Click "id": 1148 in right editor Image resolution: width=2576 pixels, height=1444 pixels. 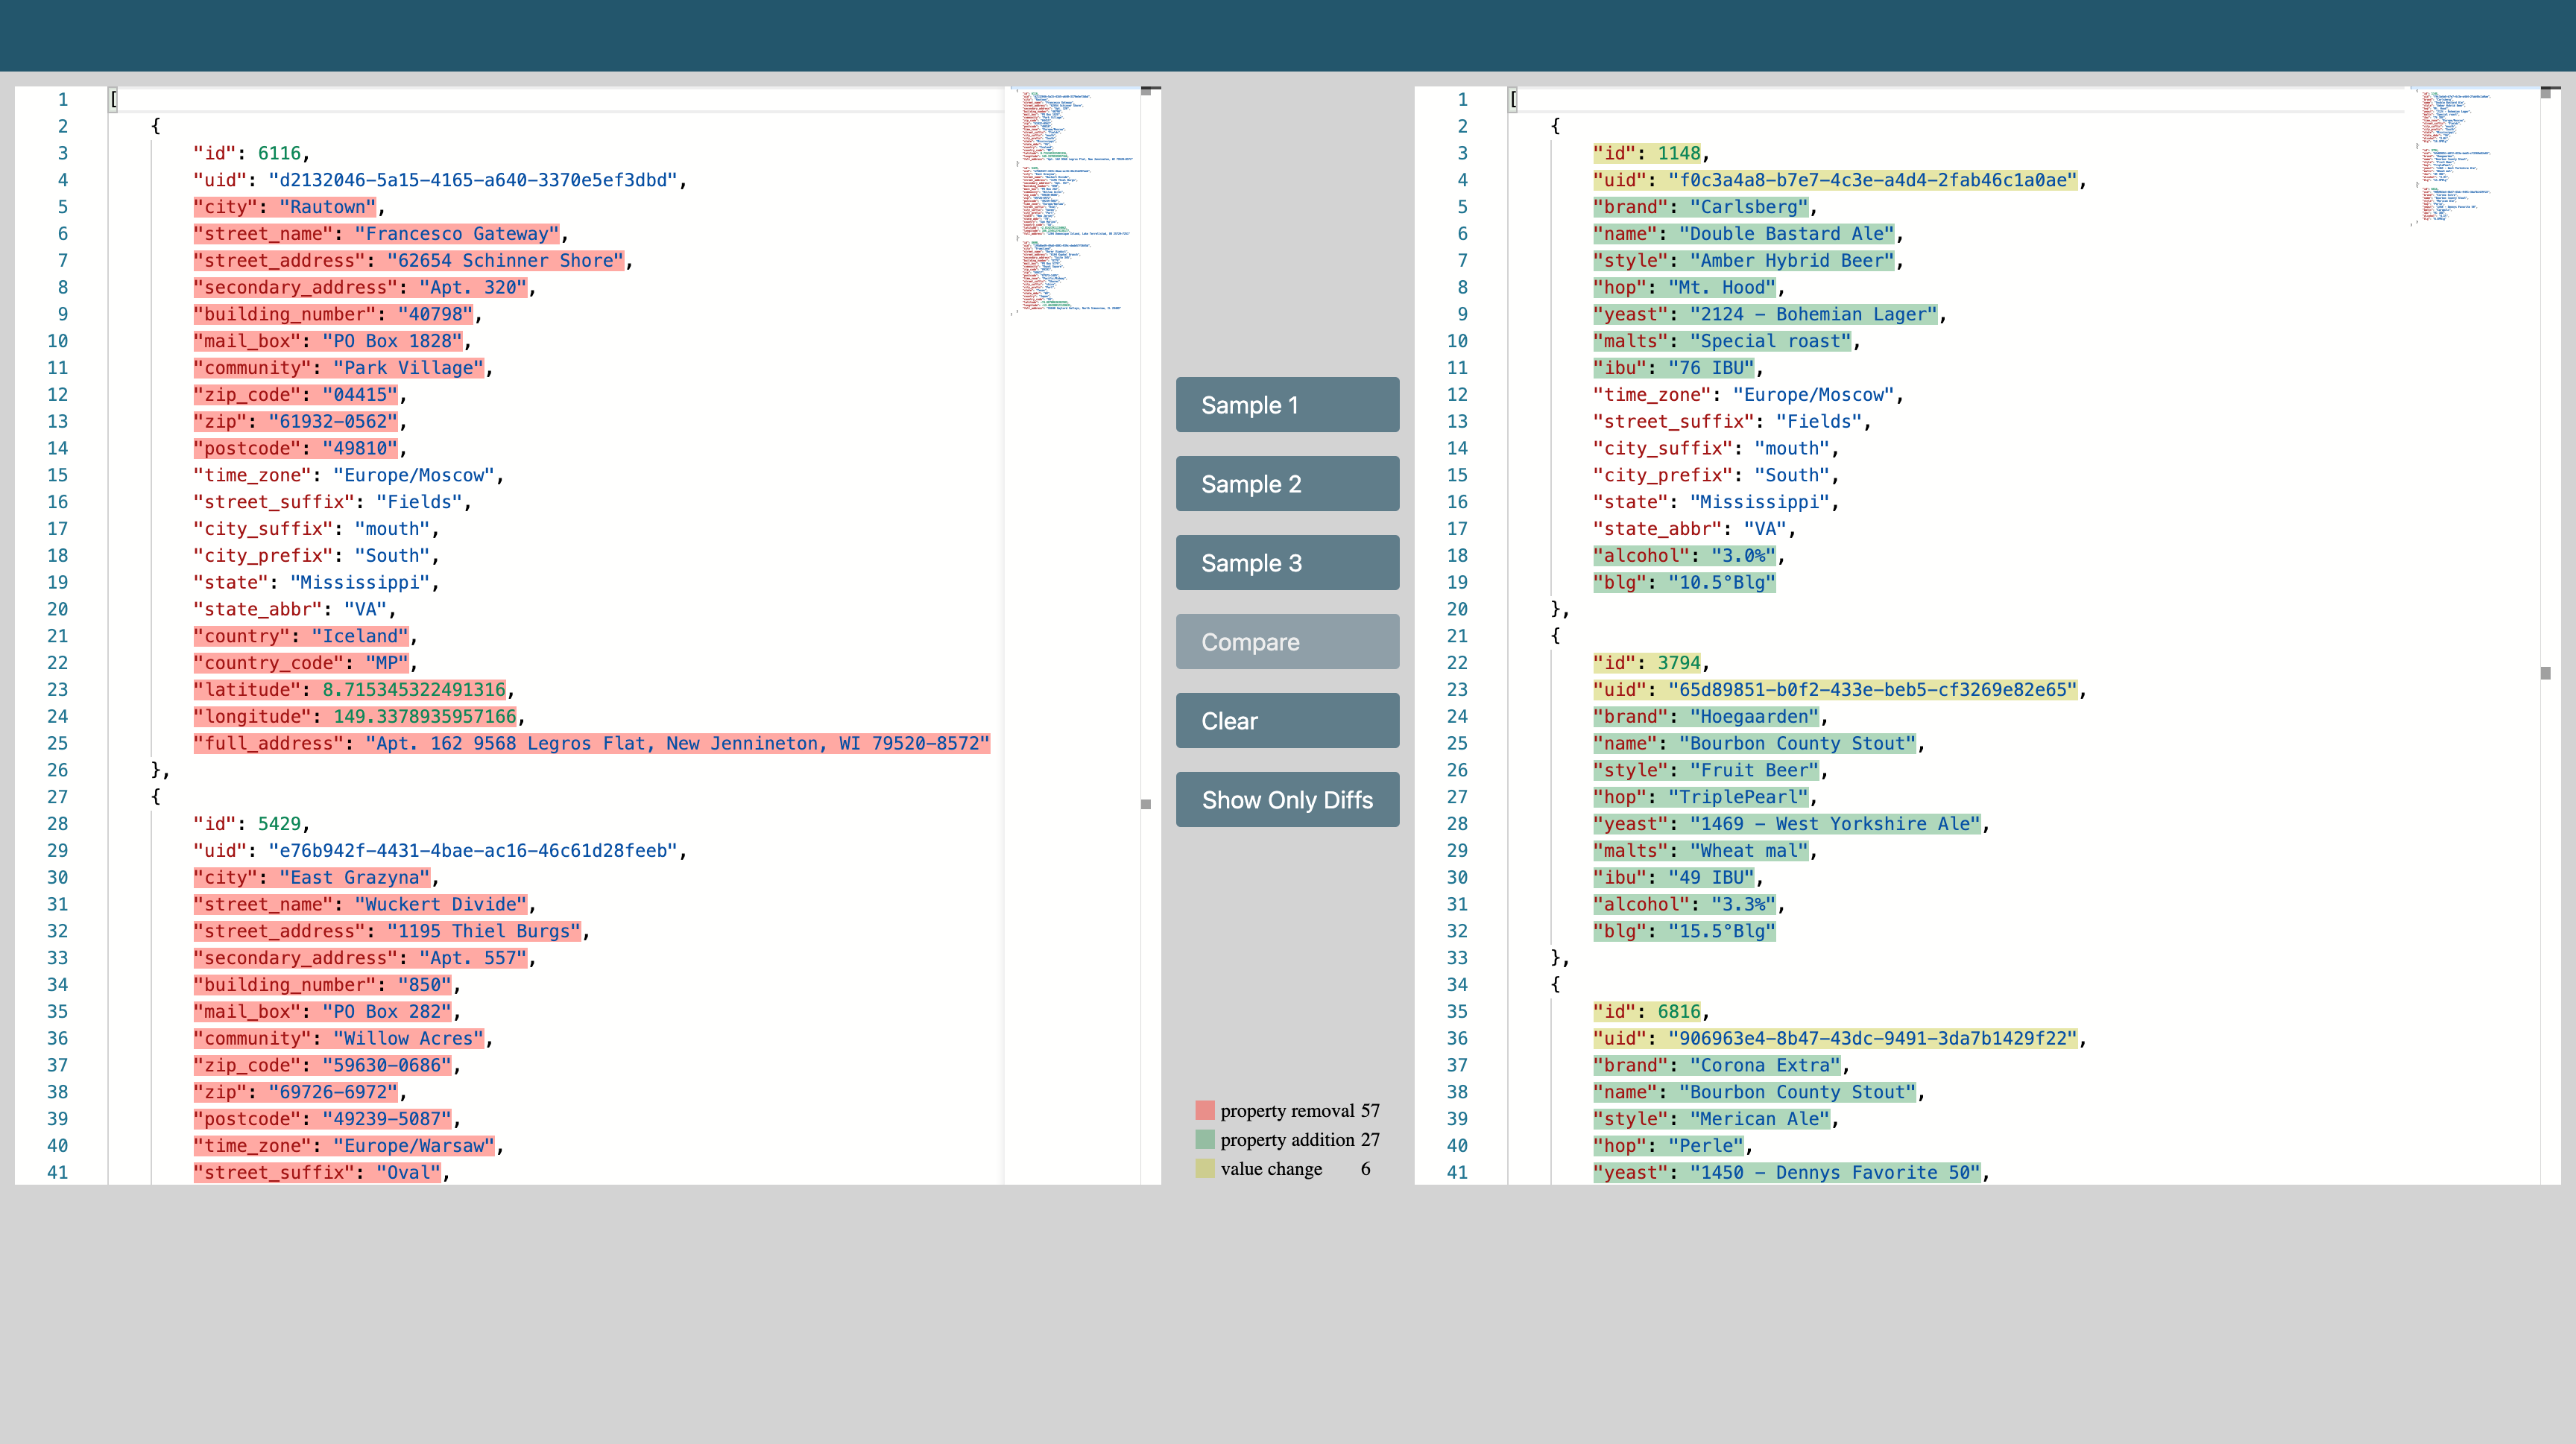point(1647,153)
